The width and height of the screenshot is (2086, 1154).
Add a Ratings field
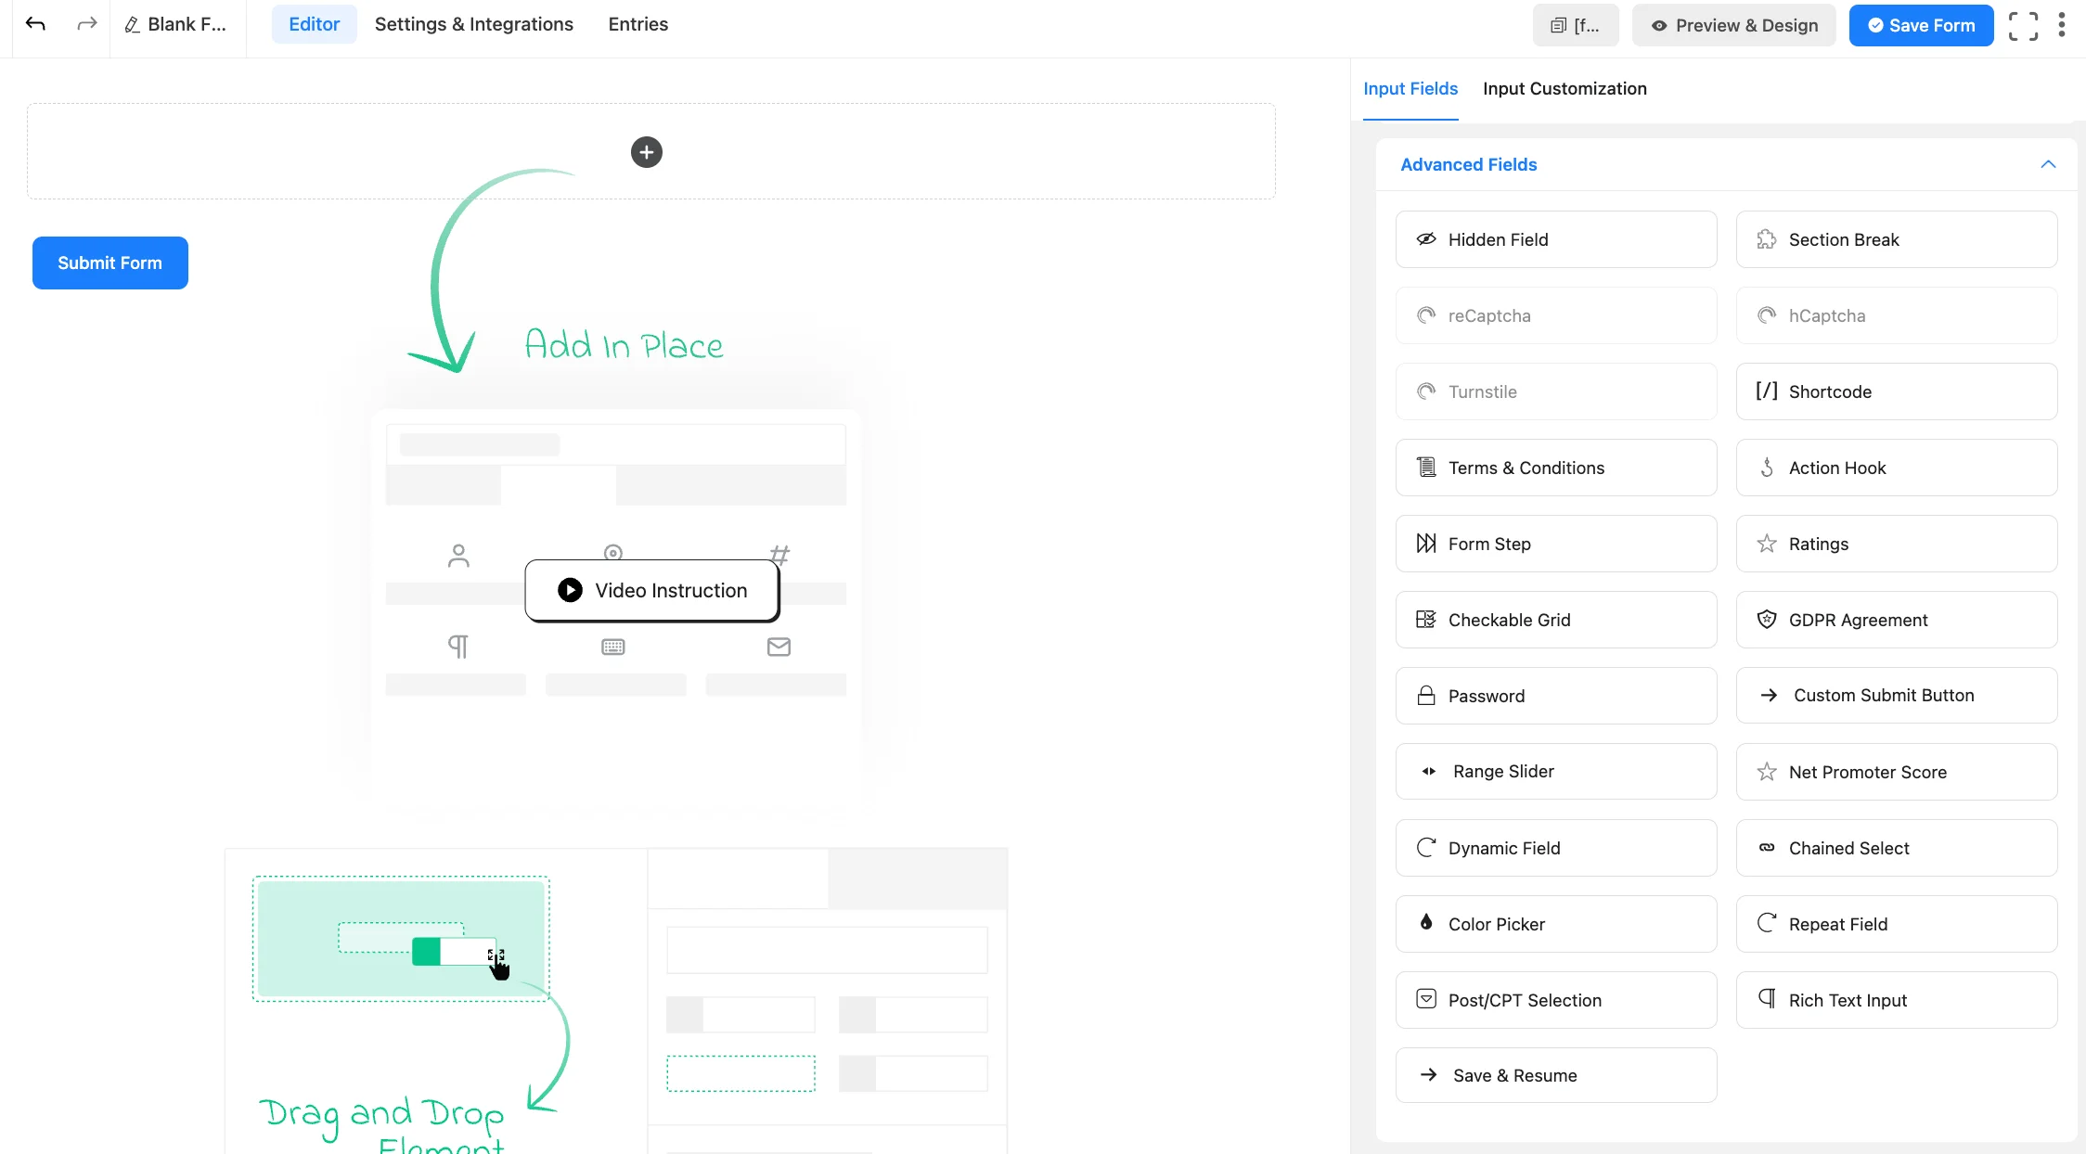tap(1897, 544)
